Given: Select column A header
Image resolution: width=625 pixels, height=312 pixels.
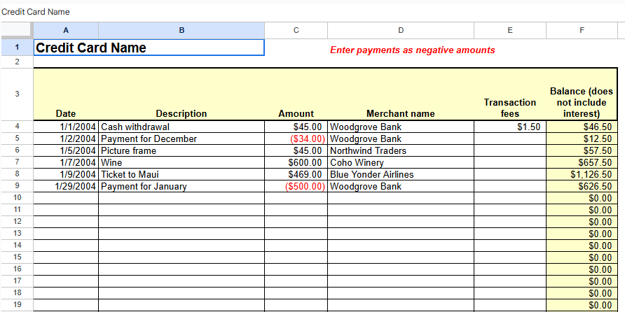Looking at the screenshot, I should pyautogui.click(x=66, y=30).
